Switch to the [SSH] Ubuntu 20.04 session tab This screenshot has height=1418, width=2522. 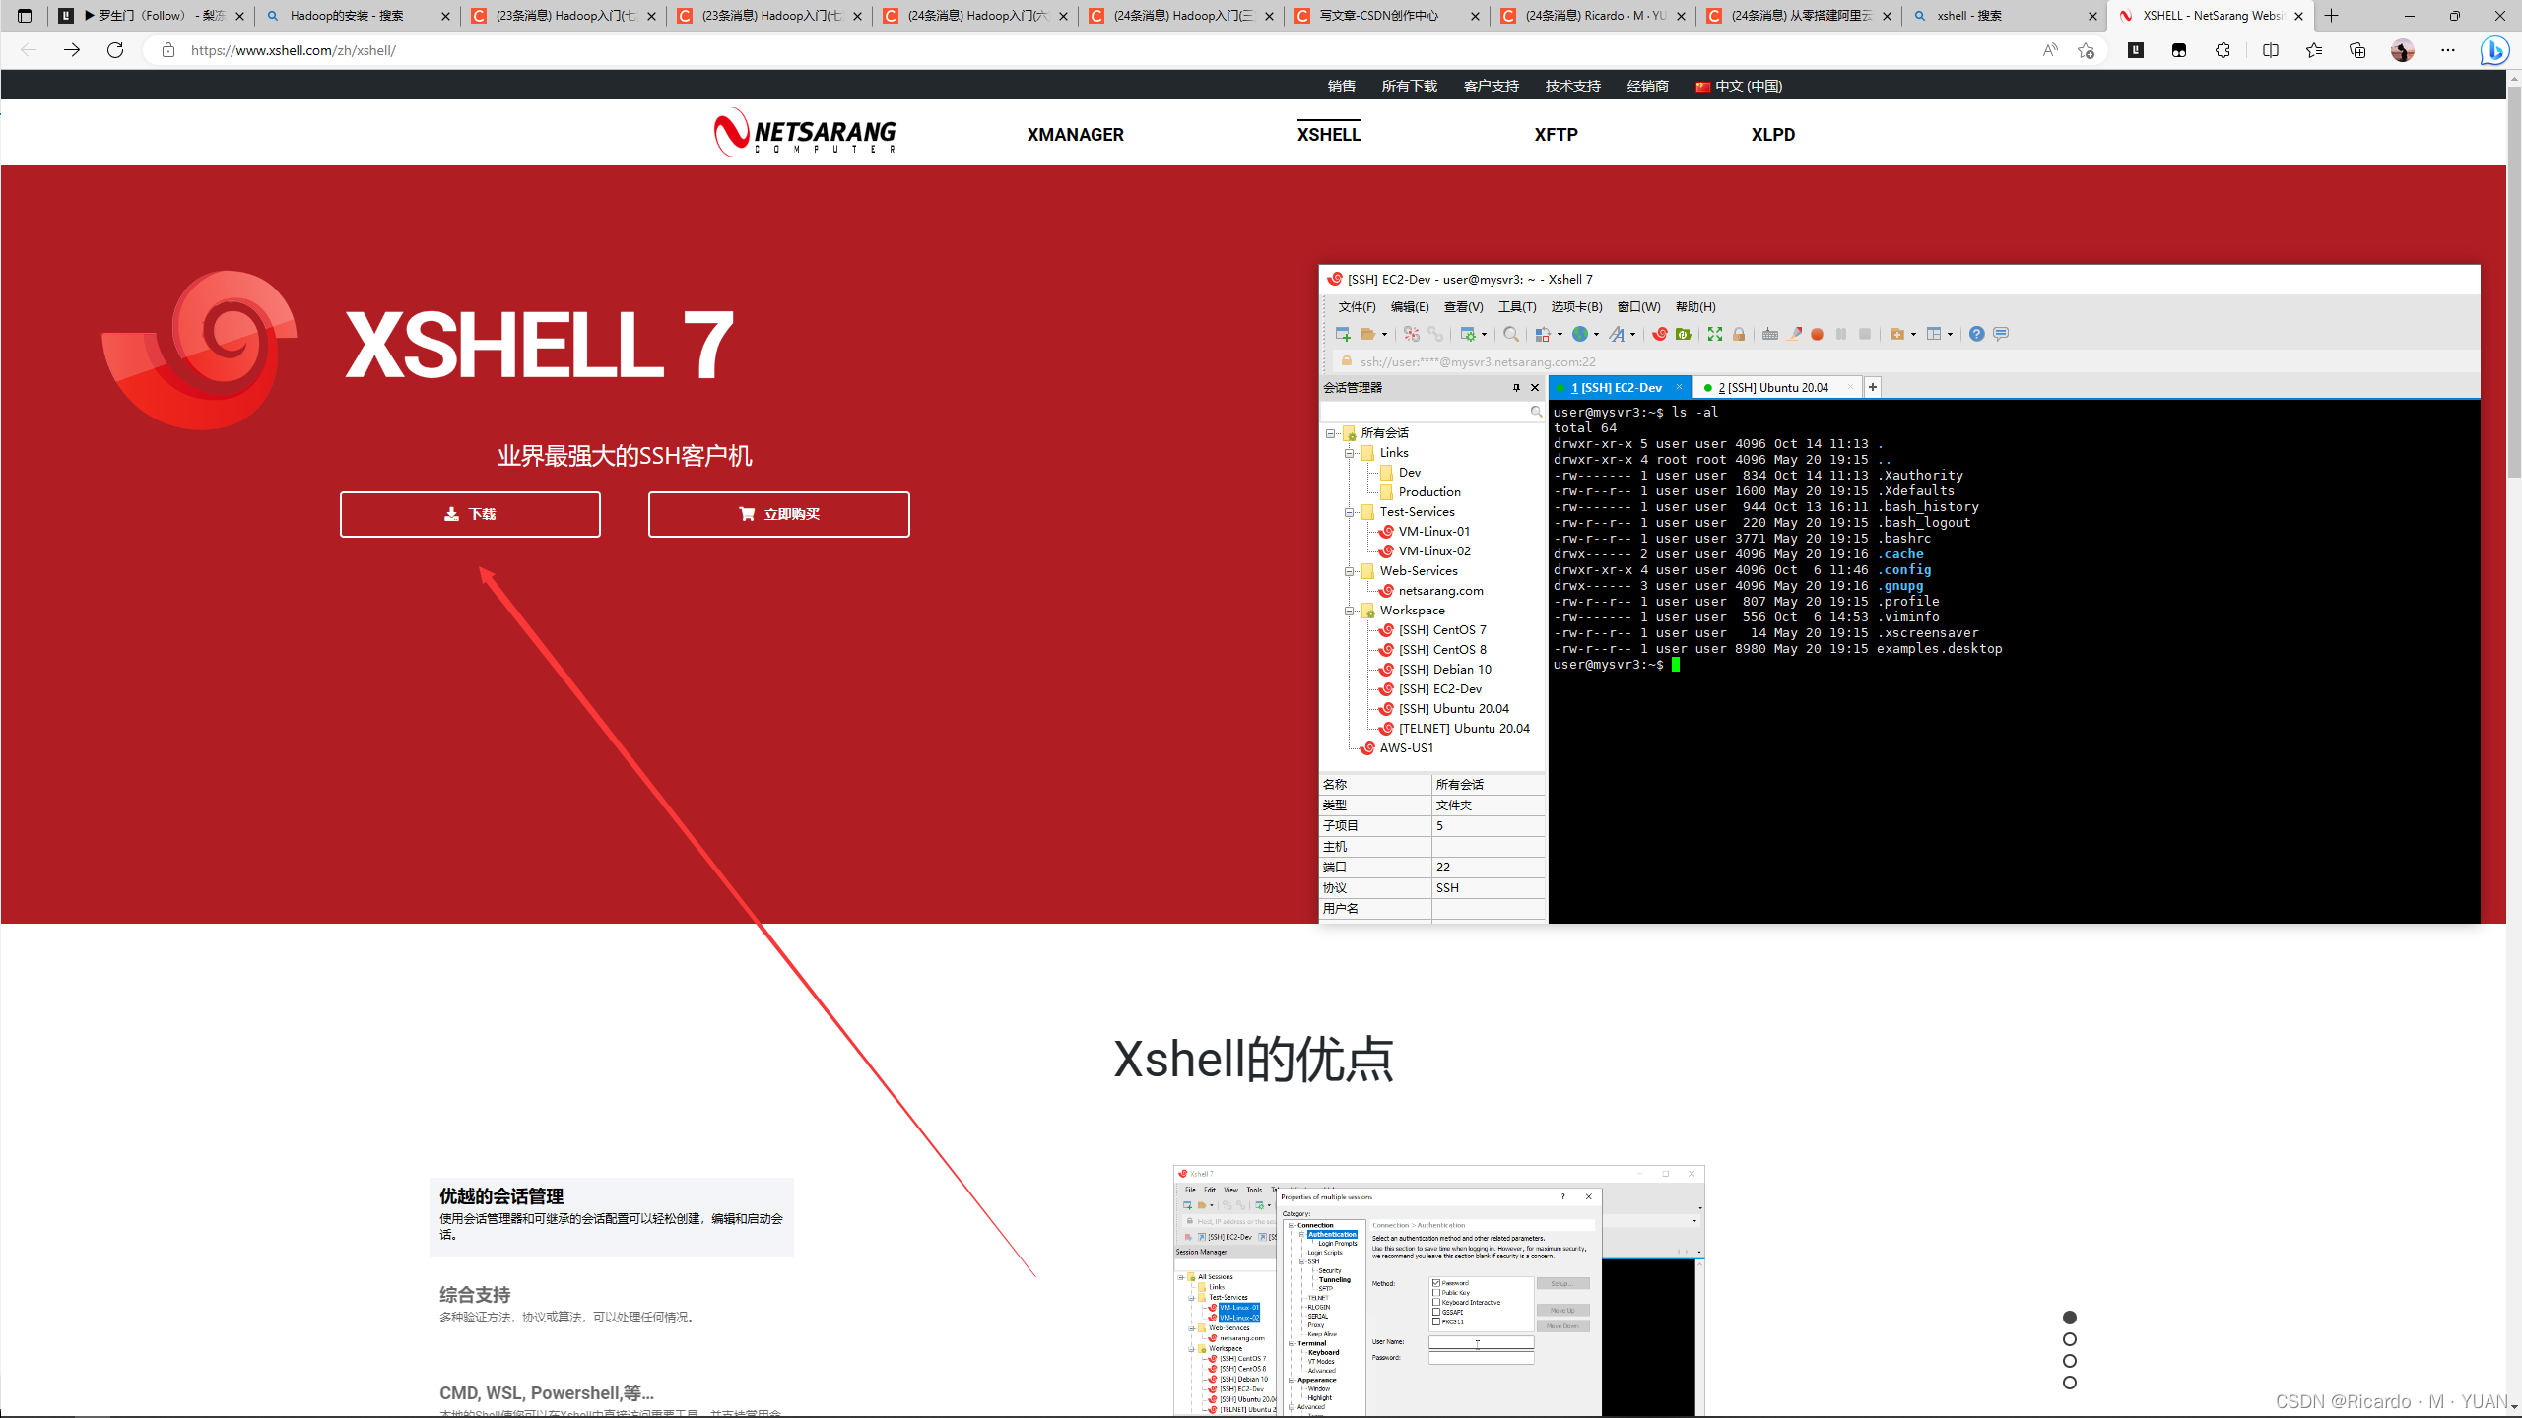coord(1778,387)
